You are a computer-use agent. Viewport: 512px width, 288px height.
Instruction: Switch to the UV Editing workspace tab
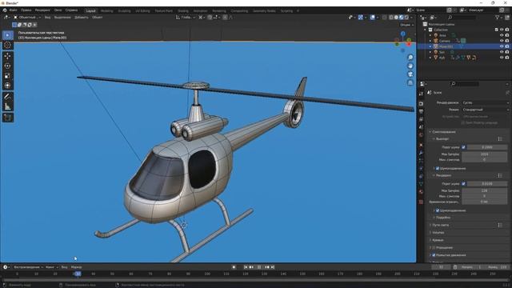(142, 10)
